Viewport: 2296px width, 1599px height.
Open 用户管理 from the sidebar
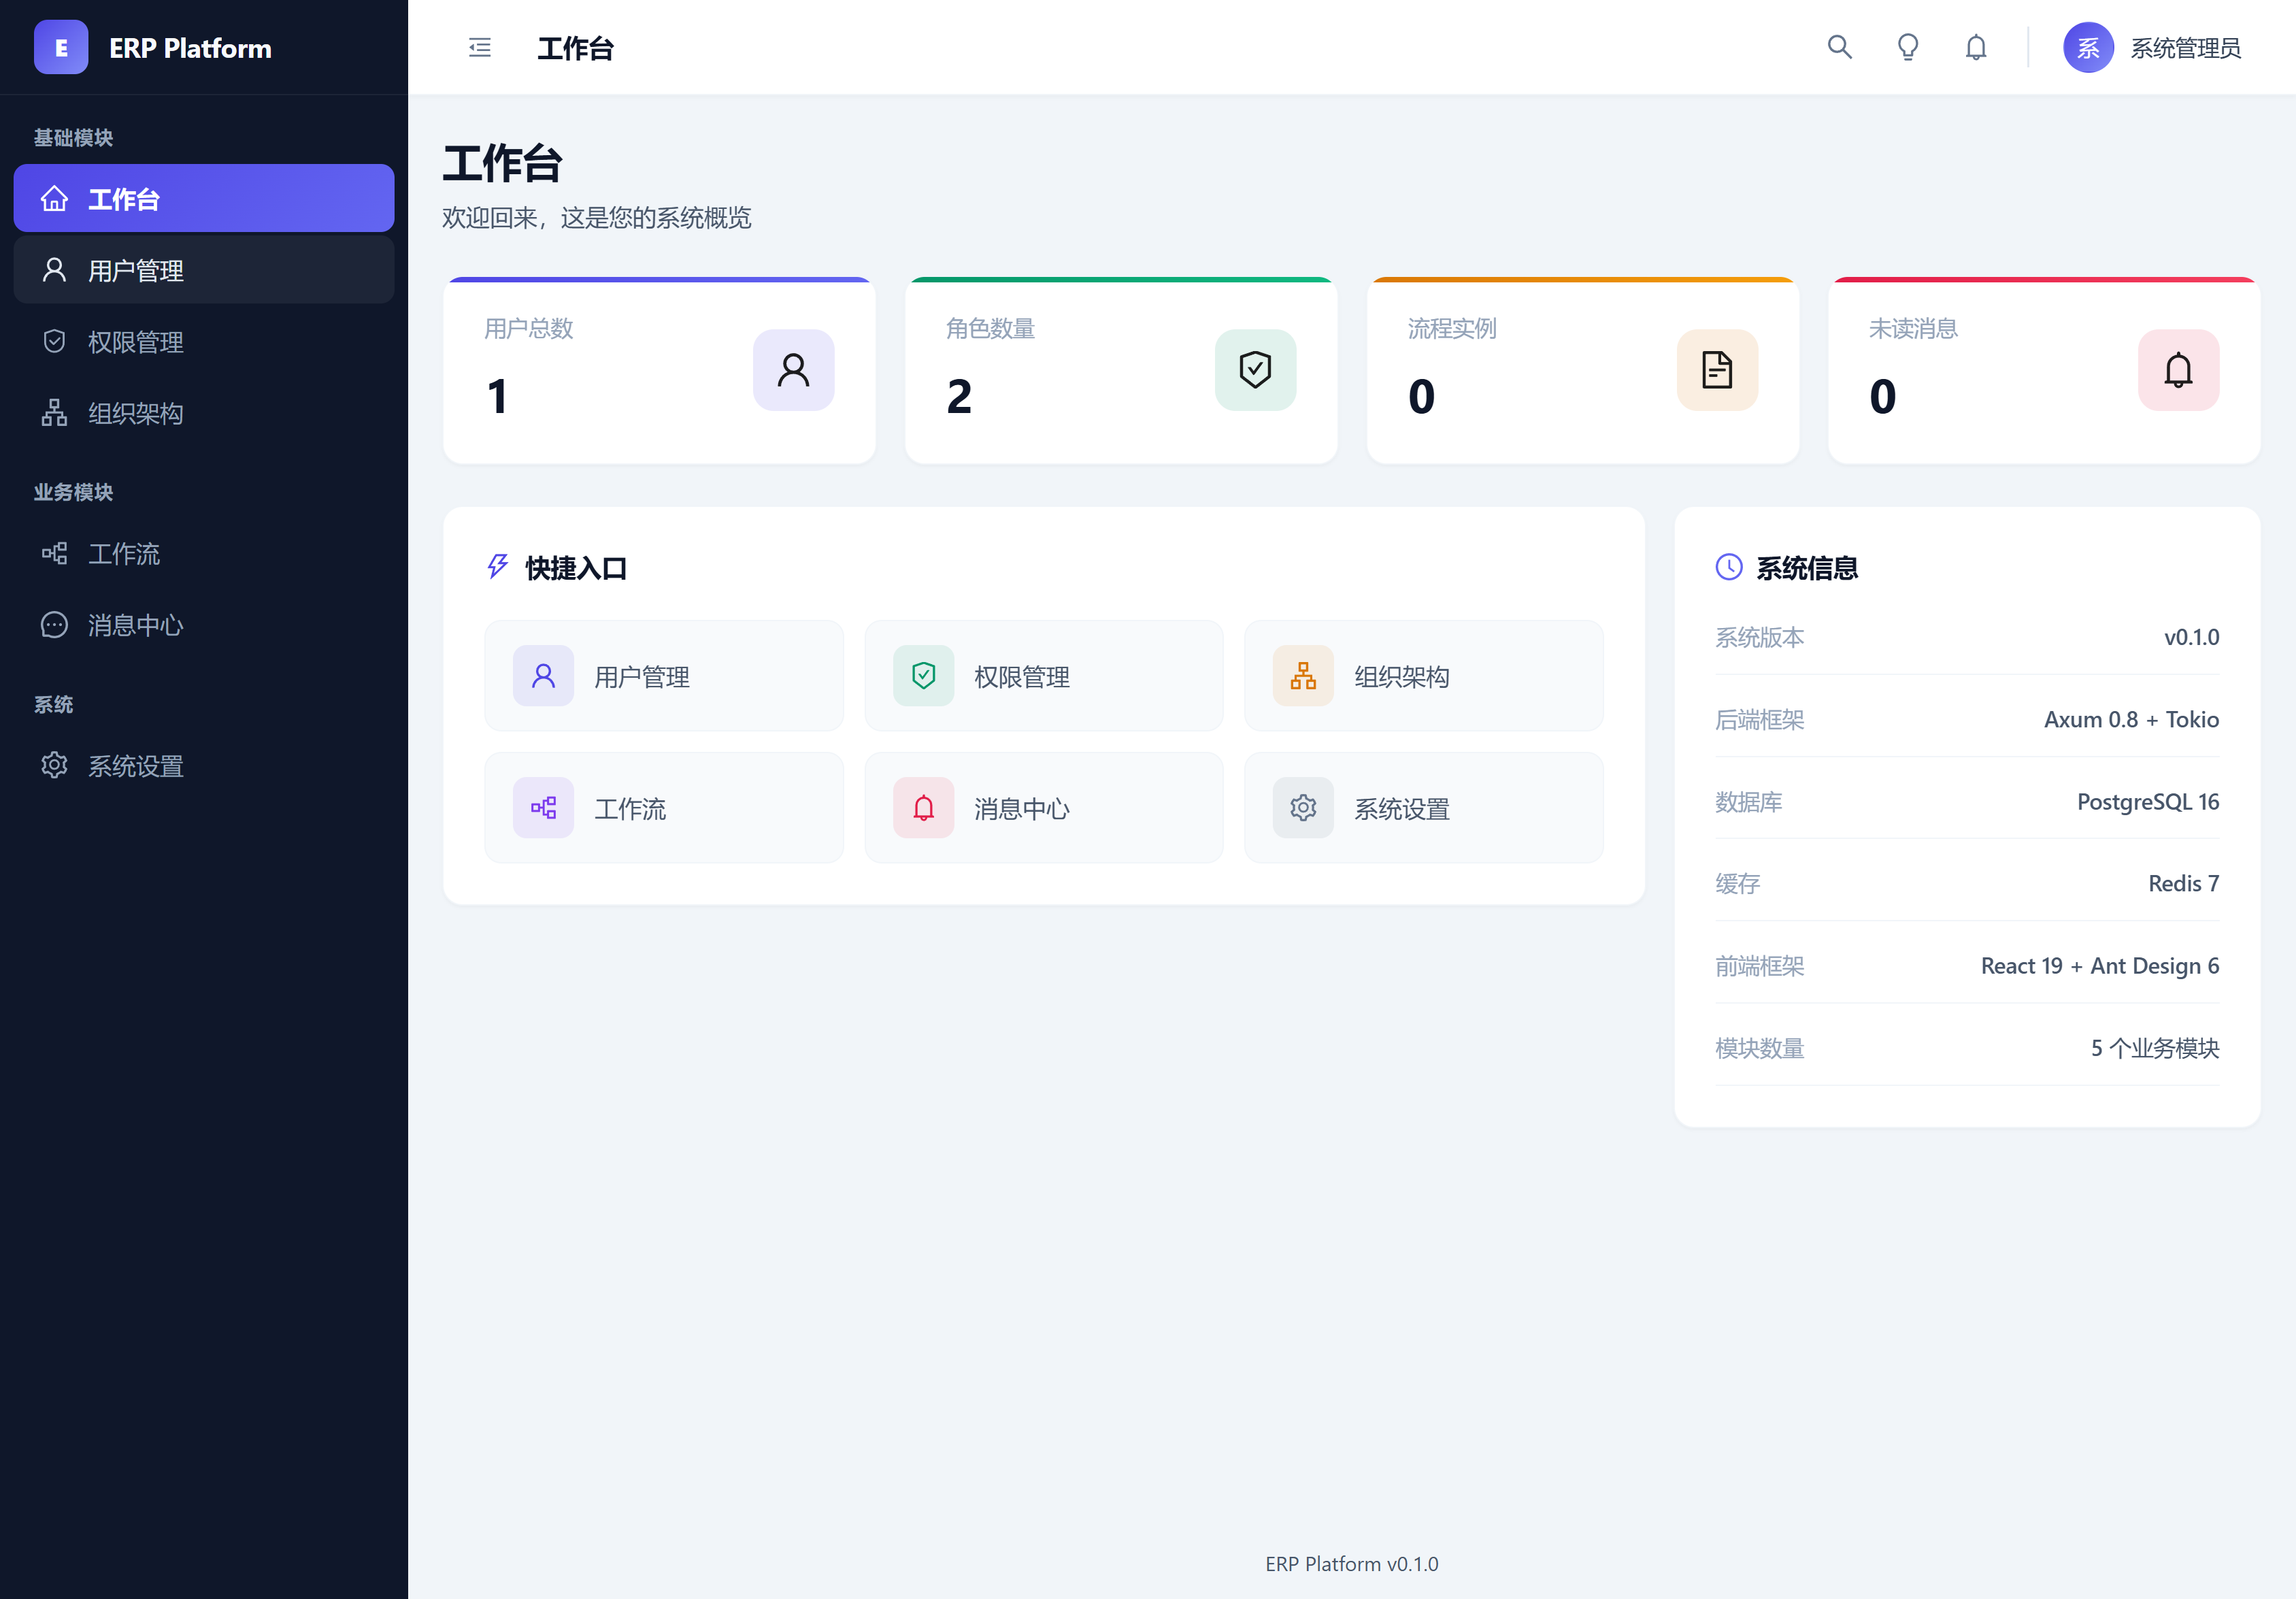pyautogui.click(x=204, y=270)
